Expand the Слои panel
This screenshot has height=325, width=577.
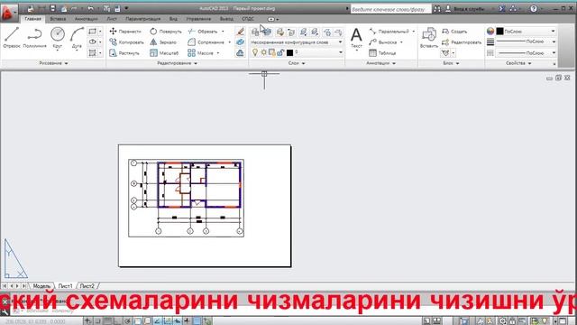[x=297, y=63]
